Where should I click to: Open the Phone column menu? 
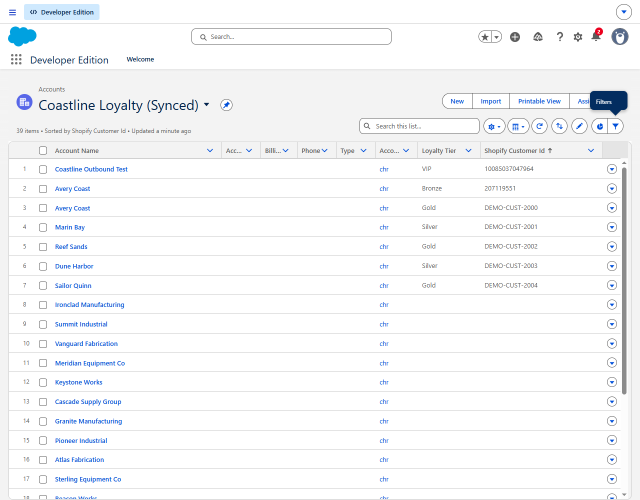tap(324, 150)
